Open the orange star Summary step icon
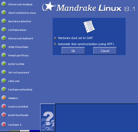Screen dimensions: 138x132 4,98
